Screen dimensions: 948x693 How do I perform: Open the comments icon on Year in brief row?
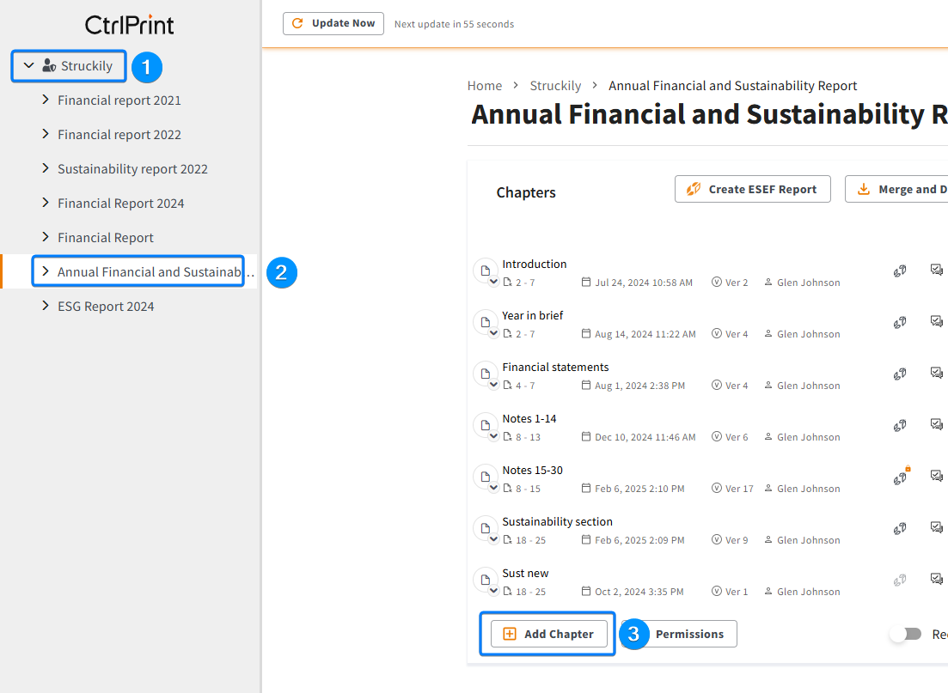click(x=936, y=321)
